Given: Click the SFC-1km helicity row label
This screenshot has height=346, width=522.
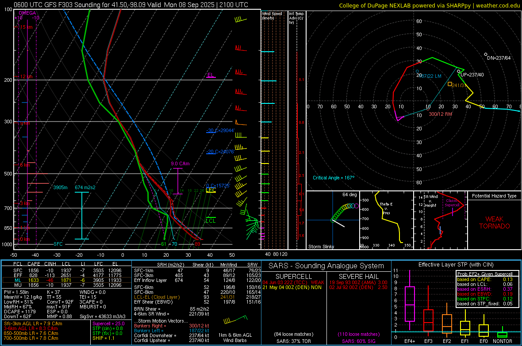Looking at the screenshot, I should coord(143,270).
